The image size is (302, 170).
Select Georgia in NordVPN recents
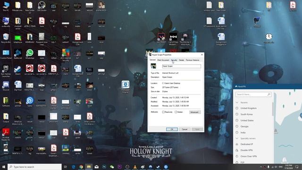tap(244, 127)
